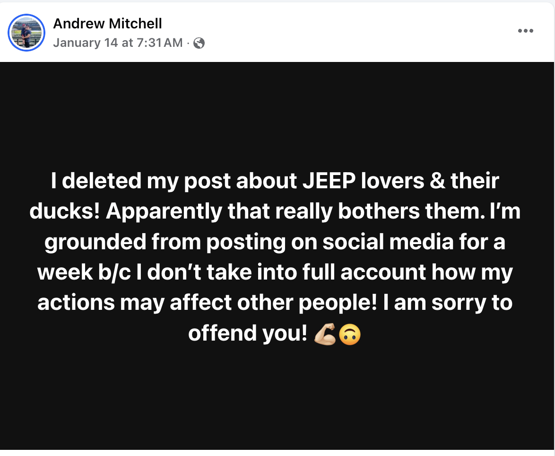Viewport: 555px width, 456px height.
Task: Click the Andrew Mitchell name link
Action: tap(108, 24)
